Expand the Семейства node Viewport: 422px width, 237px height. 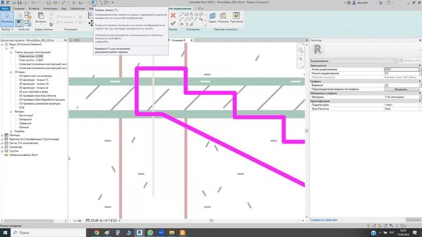pos(3,147)
